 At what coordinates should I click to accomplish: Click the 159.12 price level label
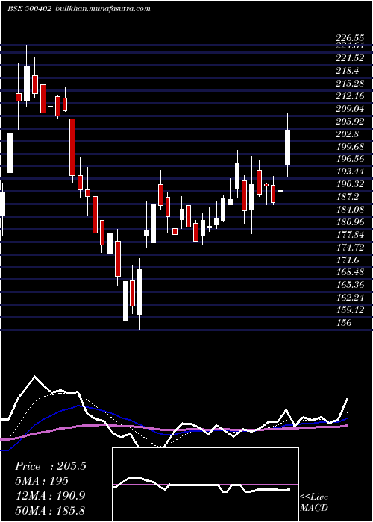point(350,310)
